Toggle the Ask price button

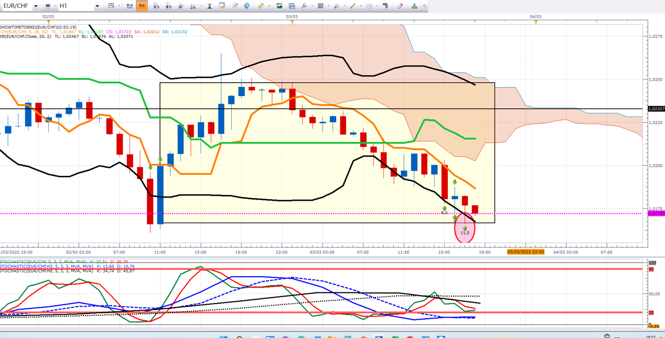(141, 6)
